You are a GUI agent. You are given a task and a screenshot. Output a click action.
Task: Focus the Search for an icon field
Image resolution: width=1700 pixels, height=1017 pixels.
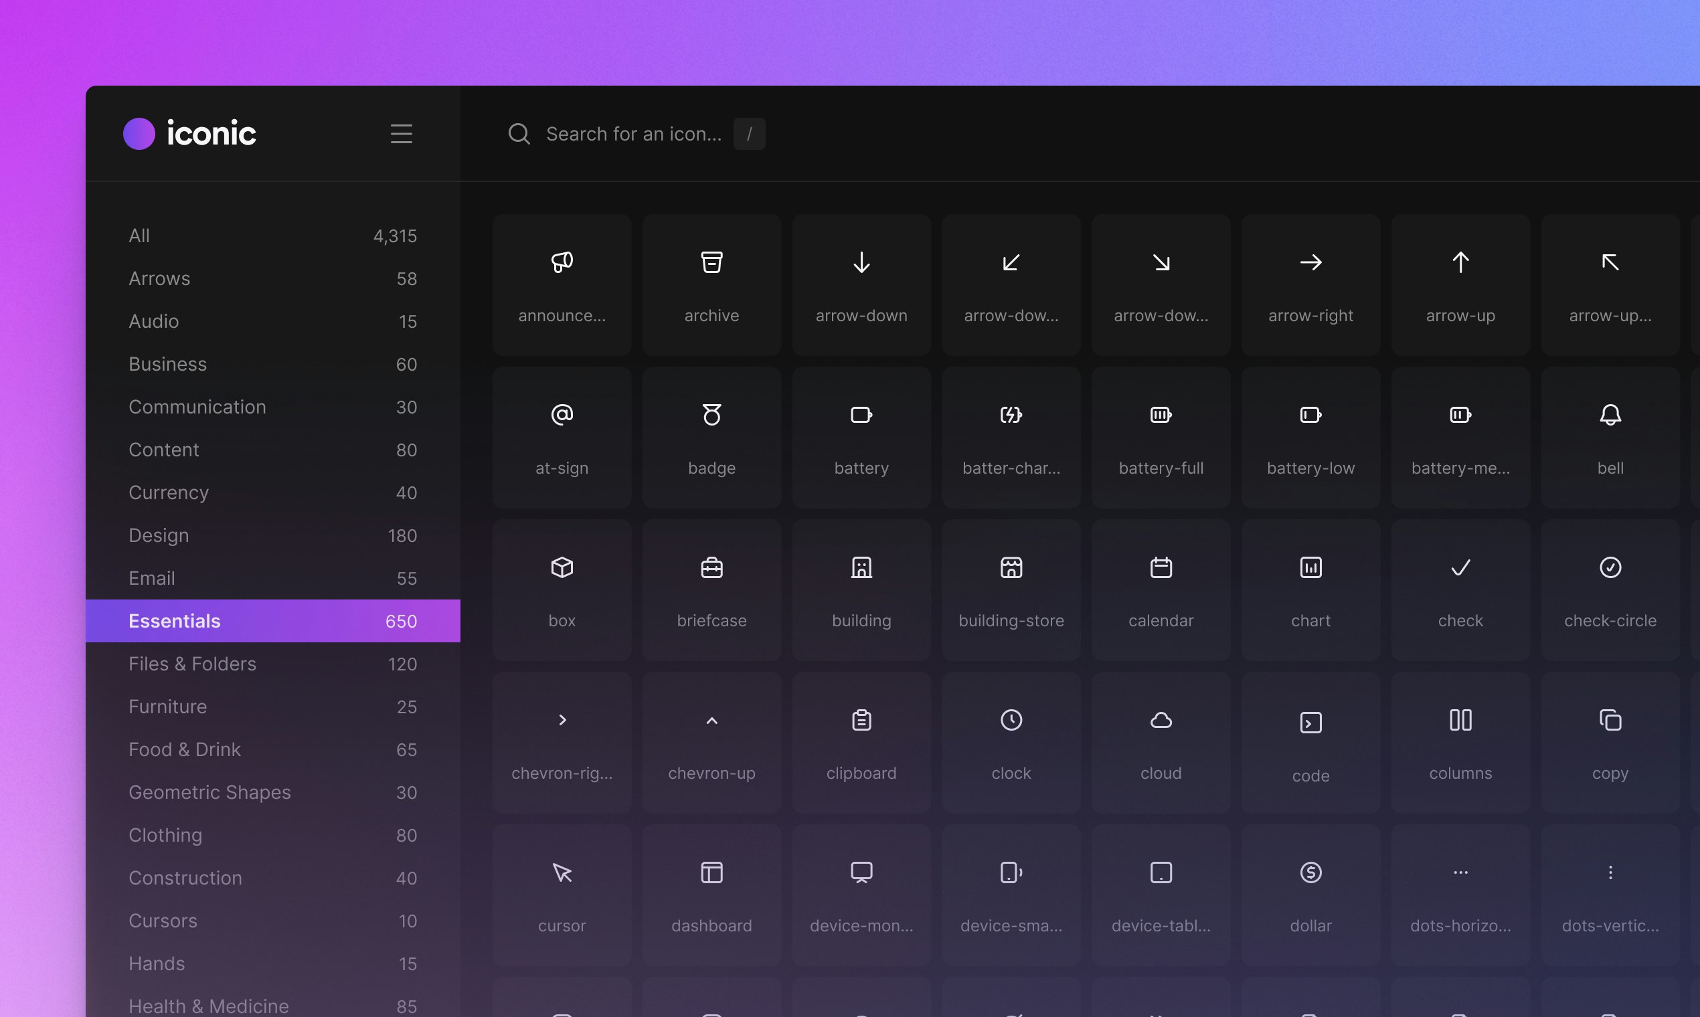(x=633, y=134)
